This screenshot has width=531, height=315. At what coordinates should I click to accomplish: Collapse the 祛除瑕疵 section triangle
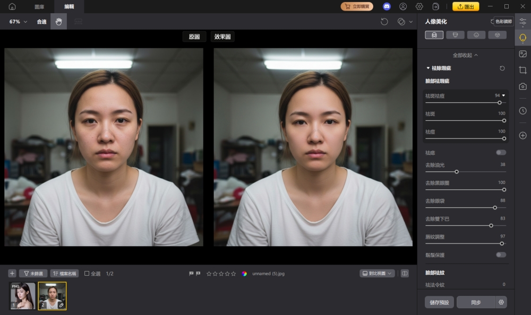tap(428, 68)
